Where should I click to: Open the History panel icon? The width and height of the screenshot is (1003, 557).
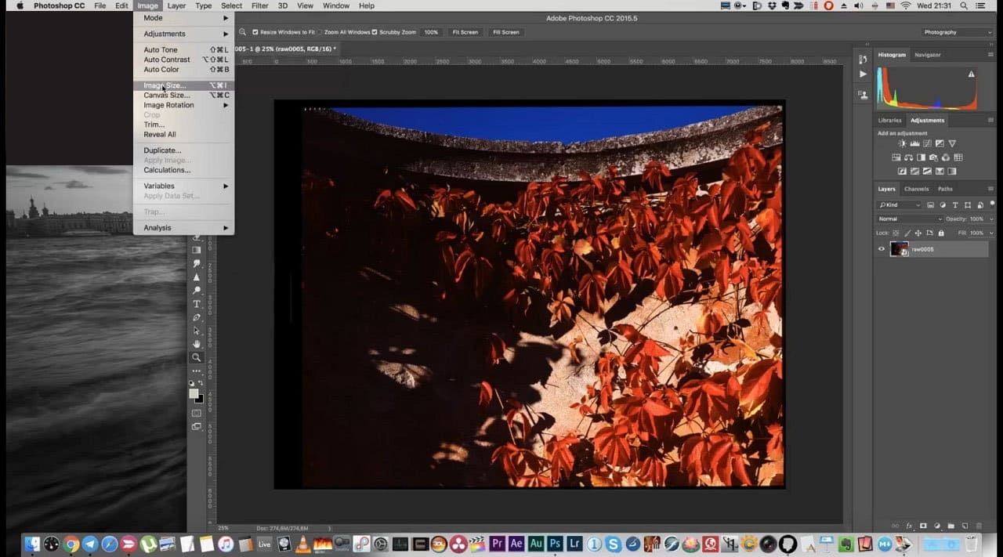(x=863, y=60)
